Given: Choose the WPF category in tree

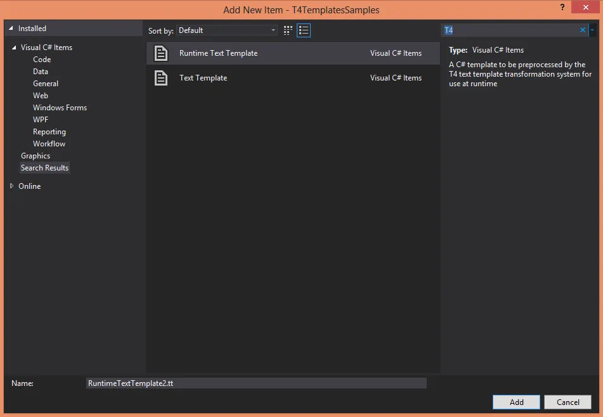Looking at the screenshot, I should tap(41, 120).
